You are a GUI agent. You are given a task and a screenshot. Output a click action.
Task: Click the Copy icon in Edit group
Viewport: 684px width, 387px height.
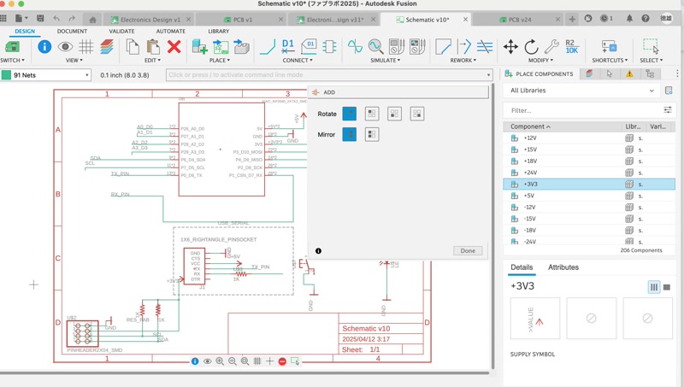click(133, 47)
